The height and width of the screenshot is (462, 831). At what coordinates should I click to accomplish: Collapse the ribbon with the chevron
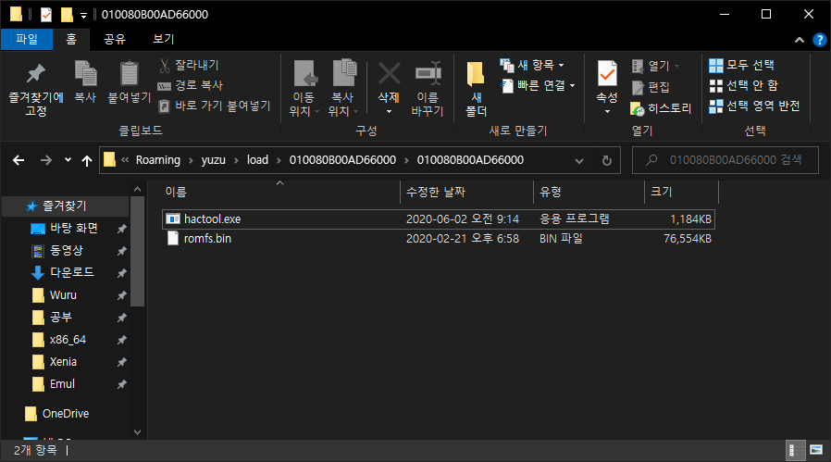800,40
